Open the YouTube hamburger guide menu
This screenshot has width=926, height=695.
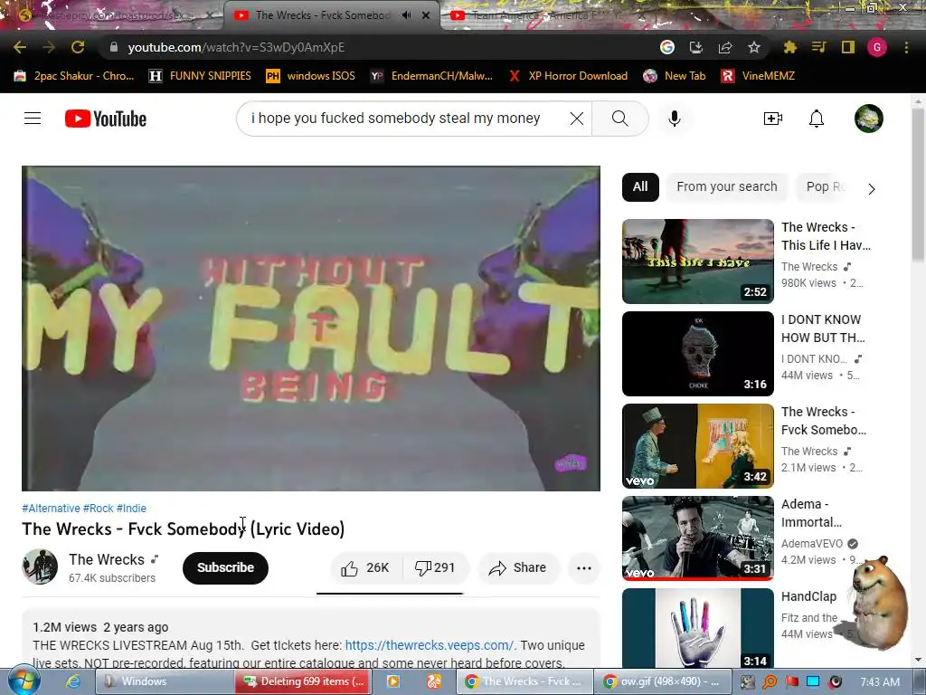click(x=33, y=119)
